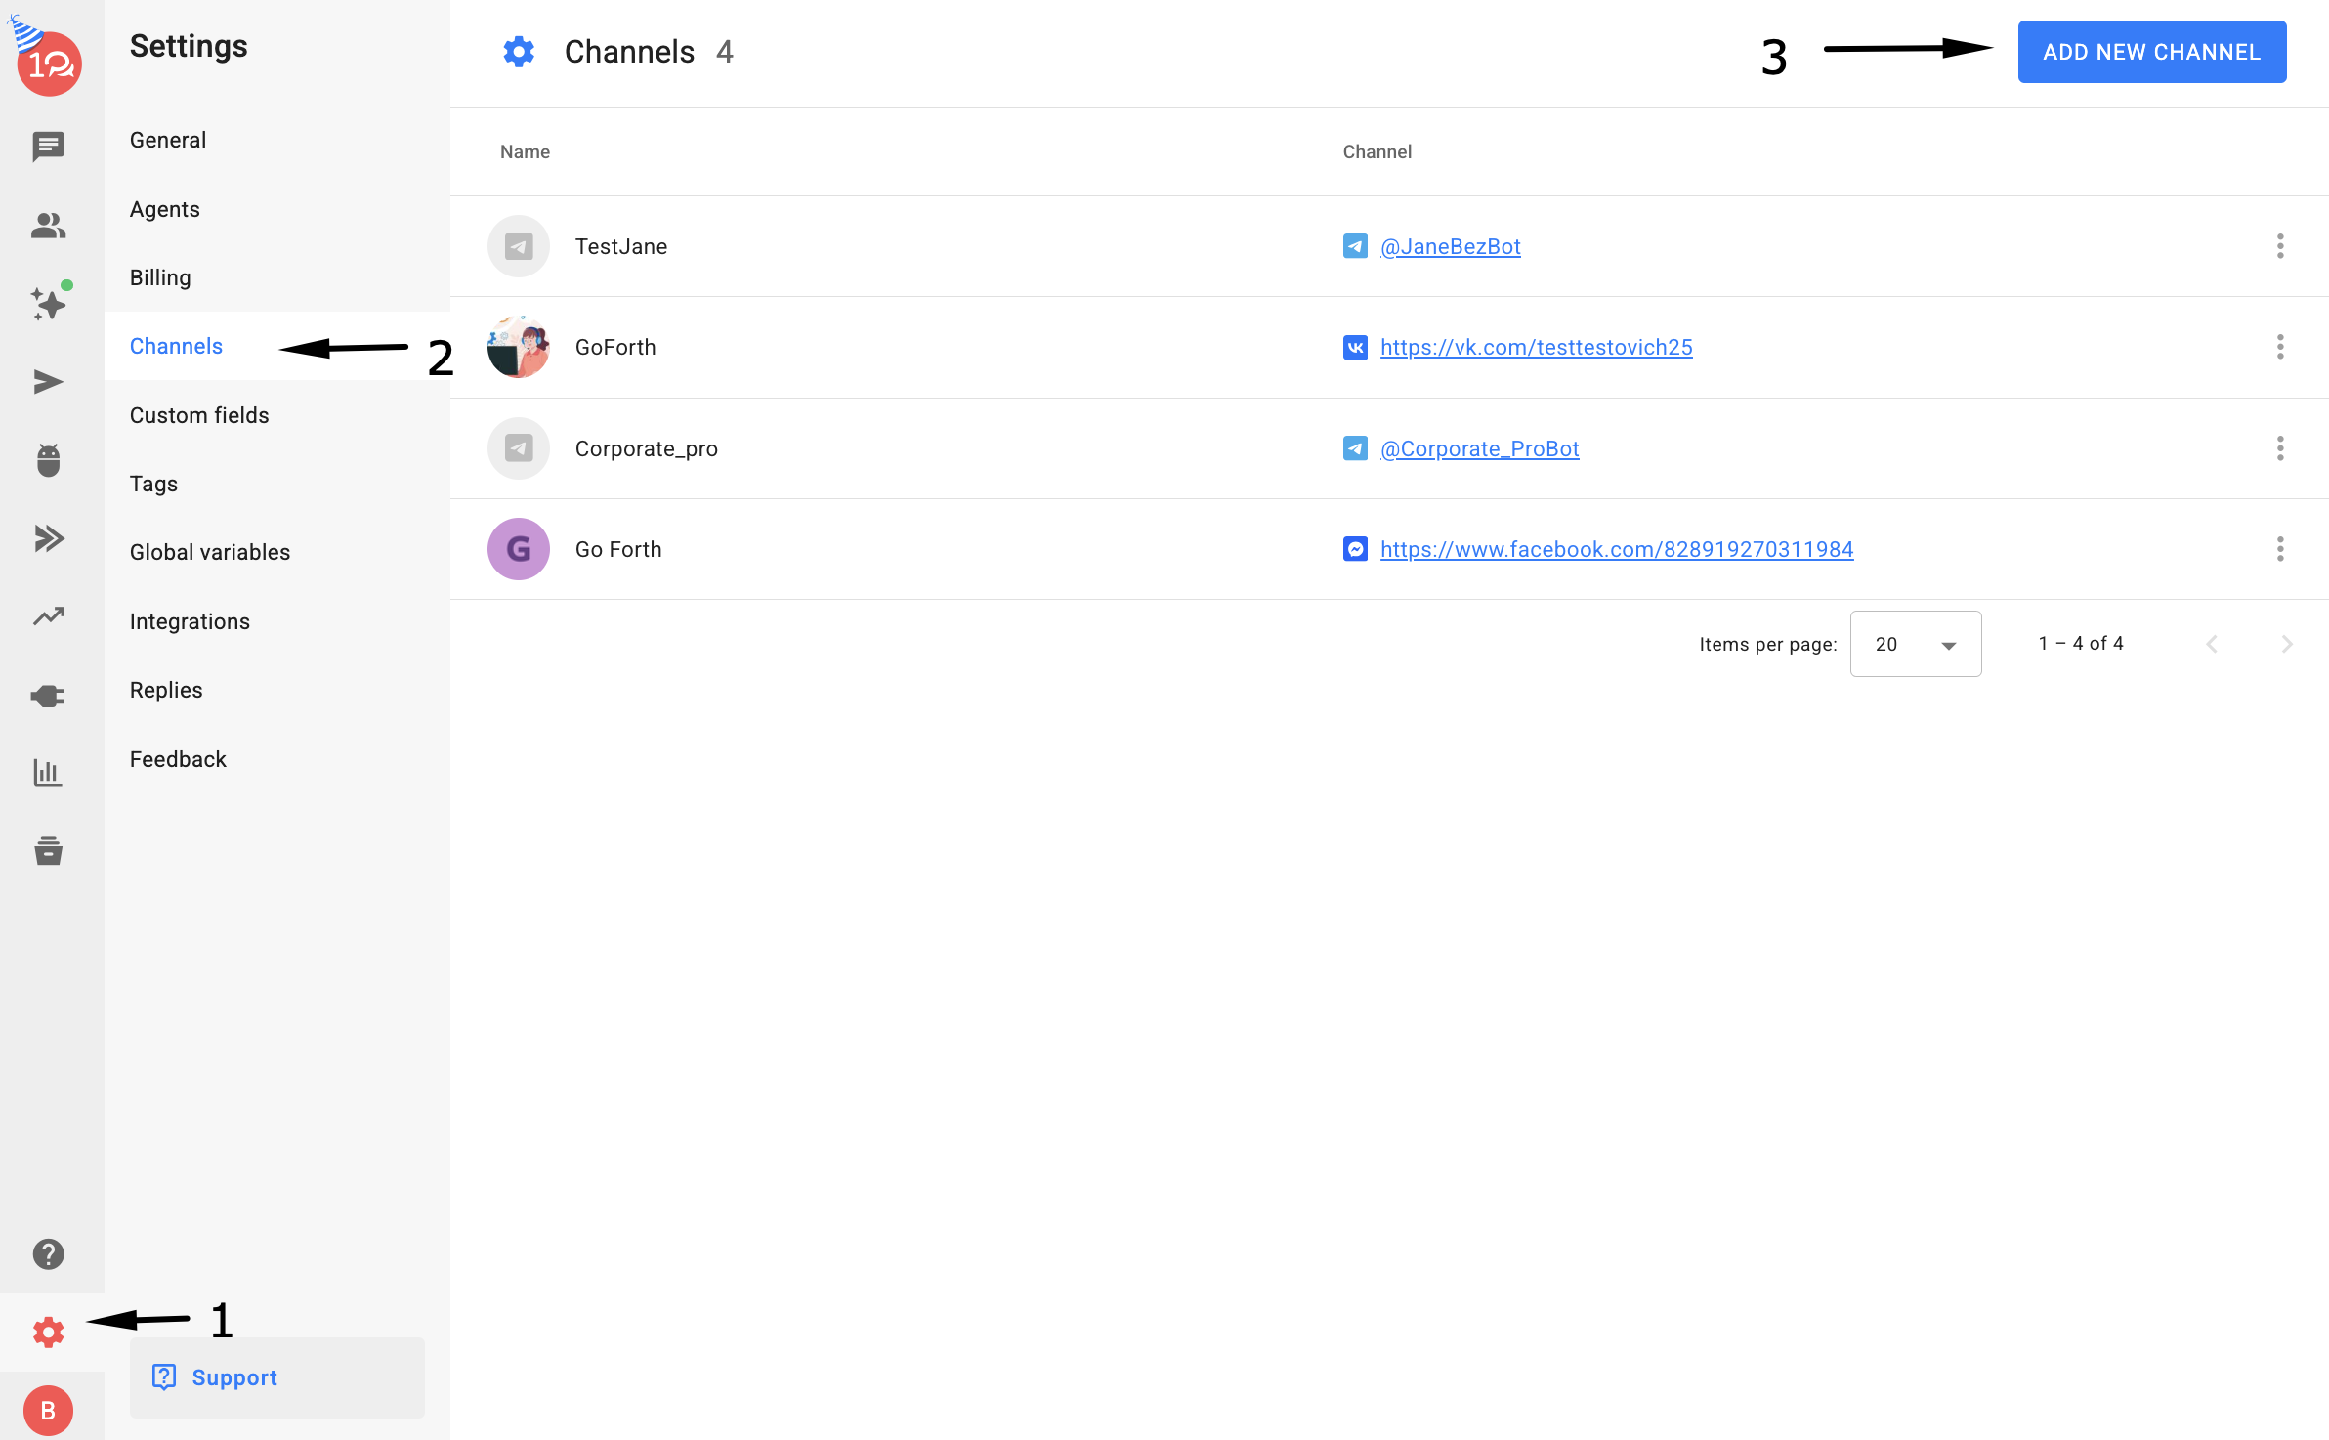The image size is (2329, 1440).
Task: Open the contacts people icon
Action: pos(48,226)
